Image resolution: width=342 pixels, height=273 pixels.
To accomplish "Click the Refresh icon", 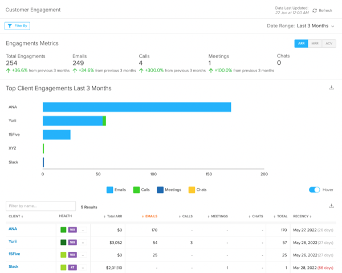I will (x=315, y=10).
